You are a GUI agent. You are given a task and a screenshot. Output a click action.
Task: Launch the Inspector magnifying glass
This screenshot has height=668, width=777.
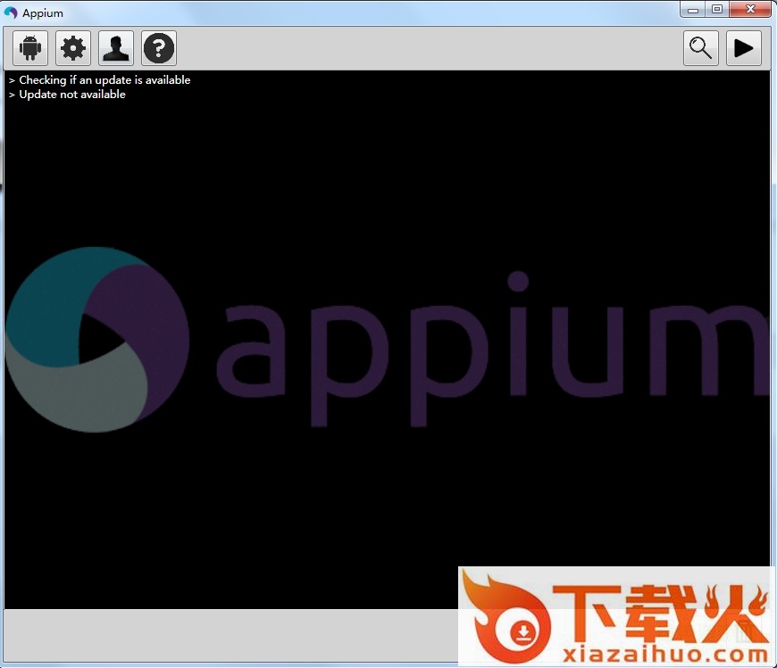[x=701, y=48]
